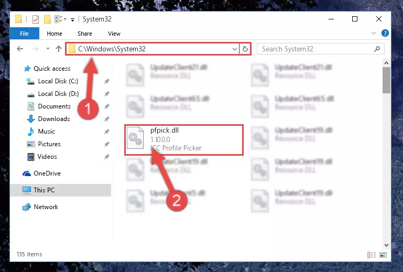Click the vertical scrollbar down arrow

tap(386, 245)
